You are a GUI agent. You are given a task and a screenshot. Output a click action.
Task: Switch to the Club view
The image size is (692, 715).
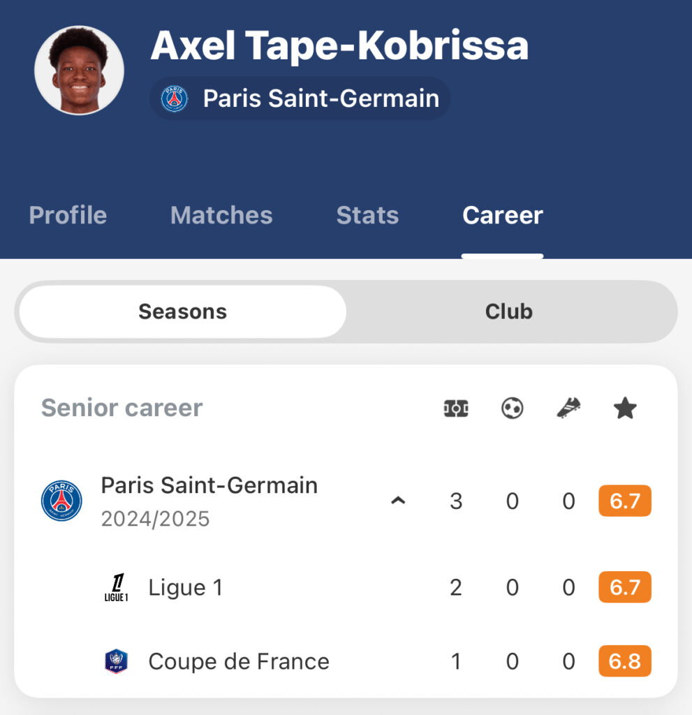tap(508, 312)
